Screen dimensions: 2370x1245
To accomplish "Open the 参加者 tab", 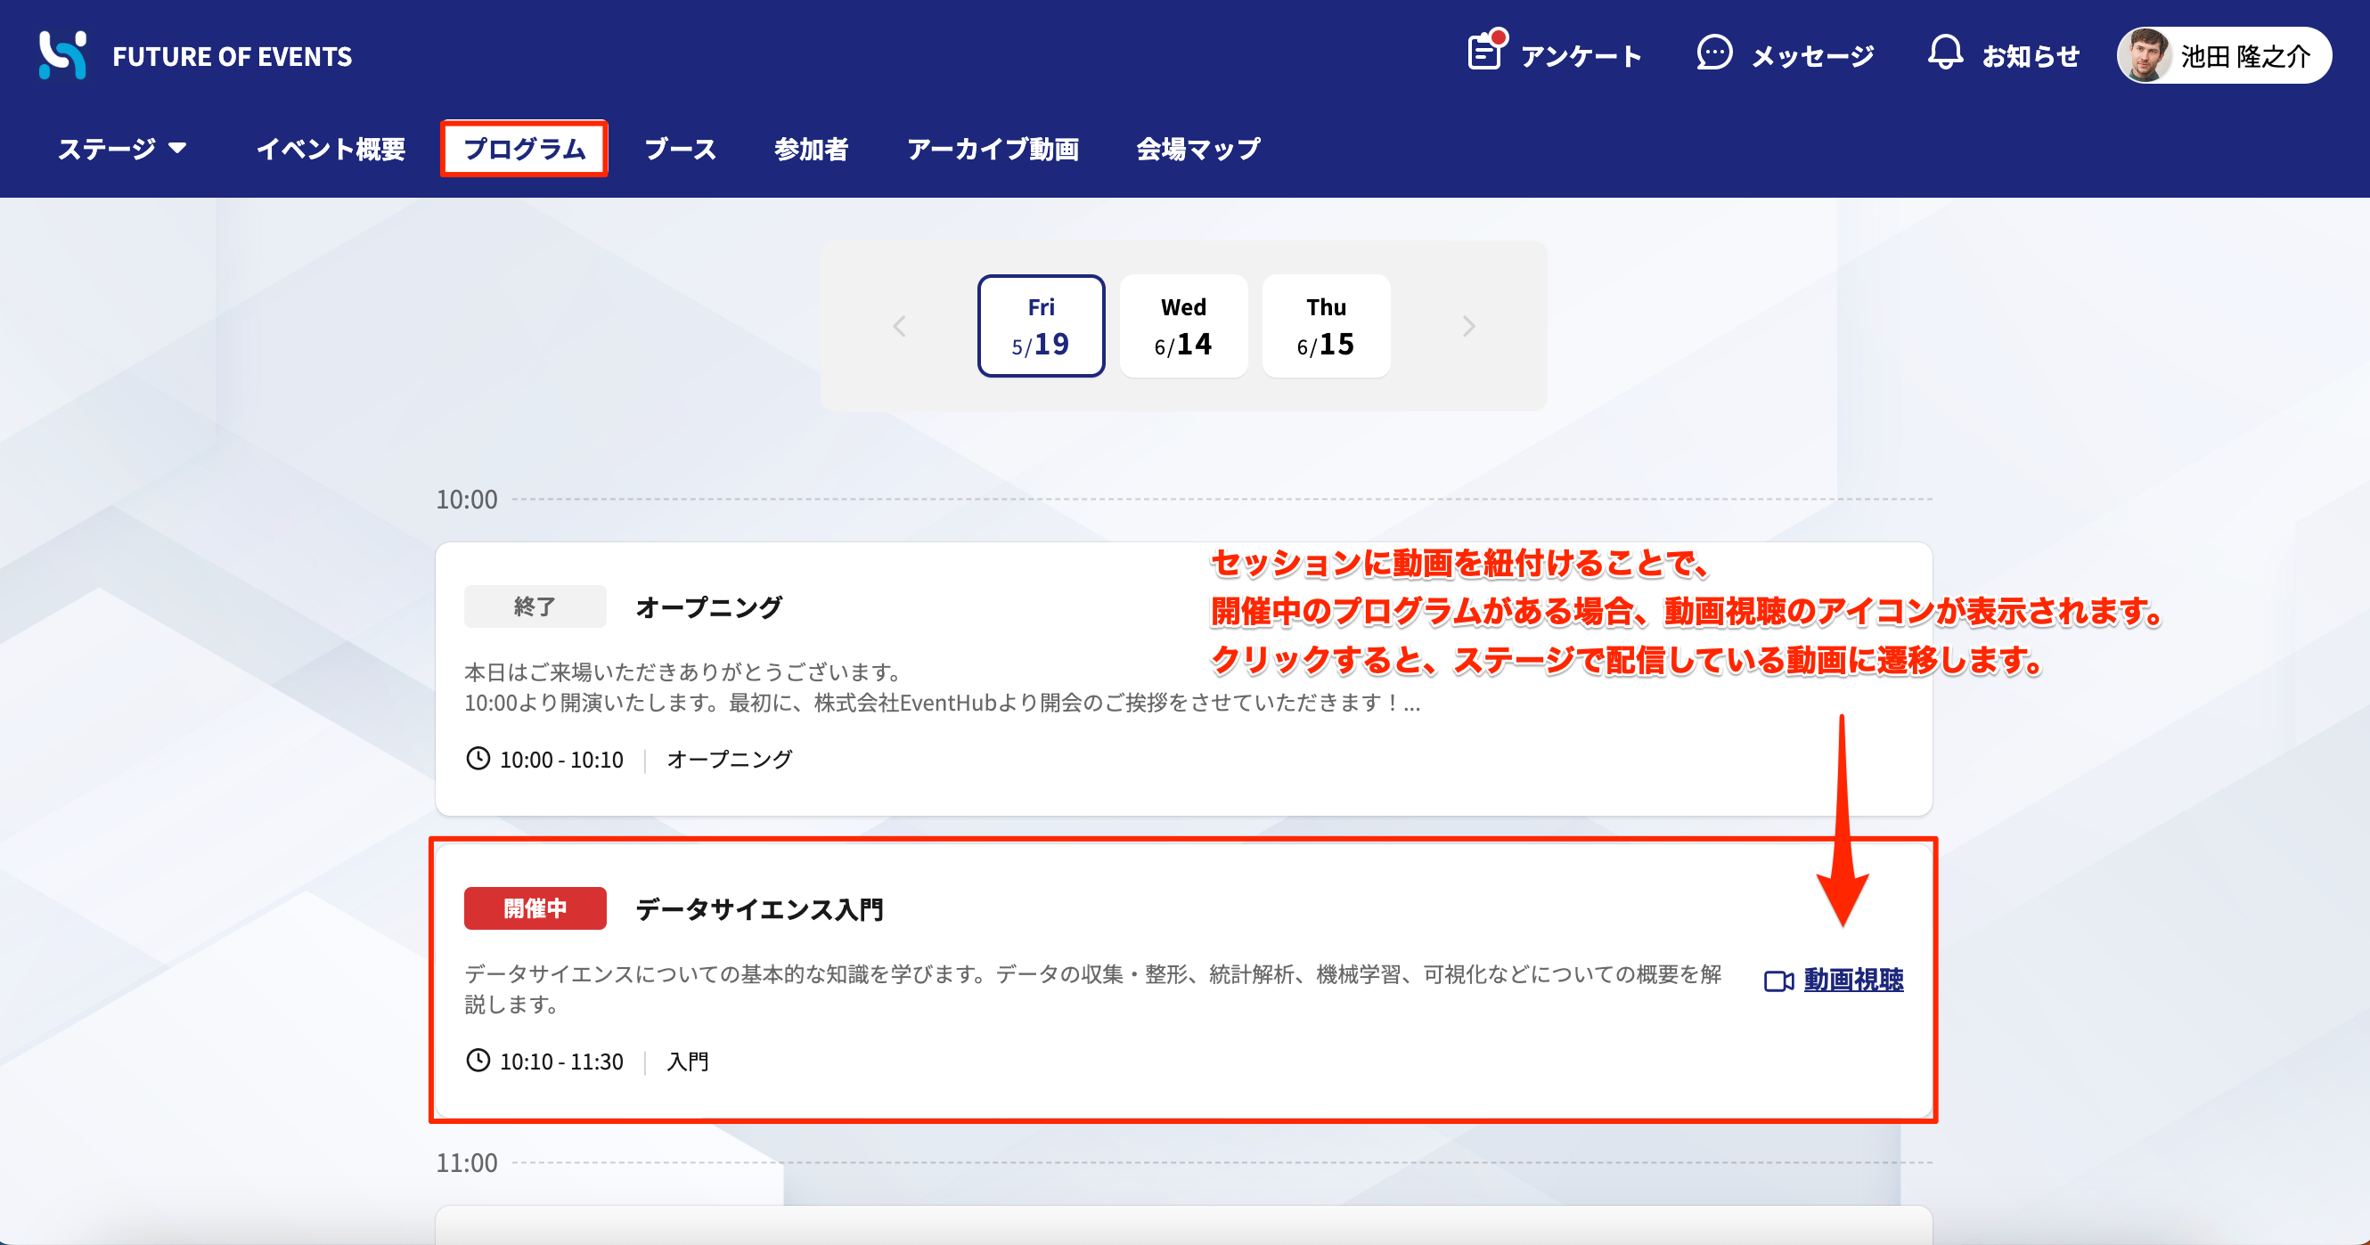I will click(811, 149).
